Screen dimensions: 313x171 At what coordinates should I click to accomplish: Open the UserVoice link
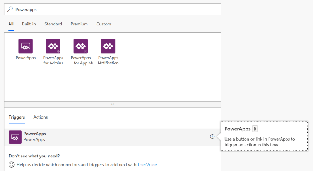tap(147, 165)
